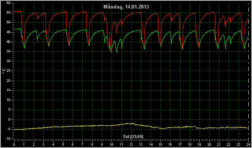252x148 pixels.
Task: Click the x-axis hour label '1'
Action: pyautogui.click(x=24, y=144)
